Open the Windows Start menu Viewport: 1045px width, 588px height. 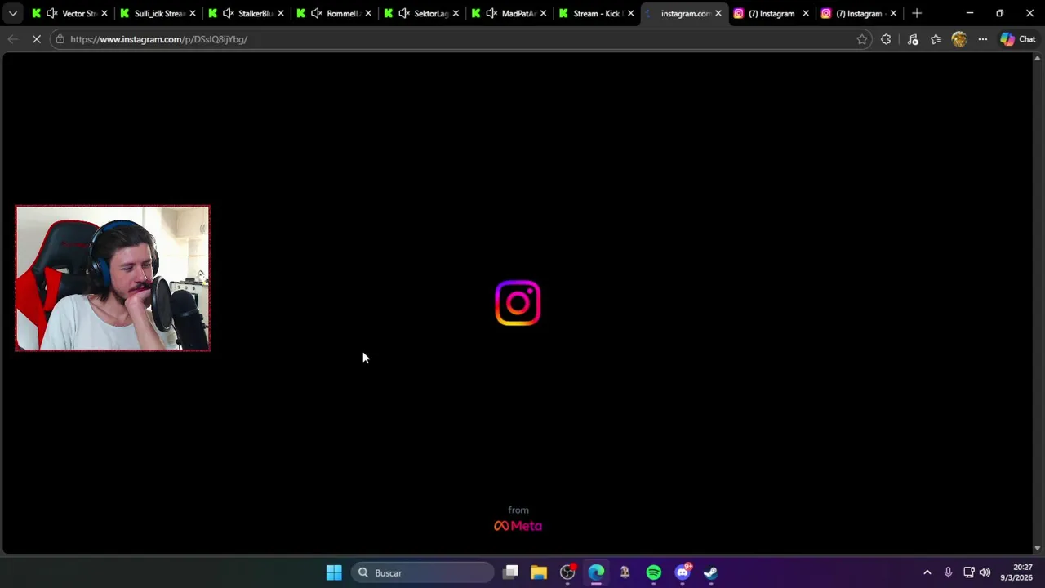334,572
